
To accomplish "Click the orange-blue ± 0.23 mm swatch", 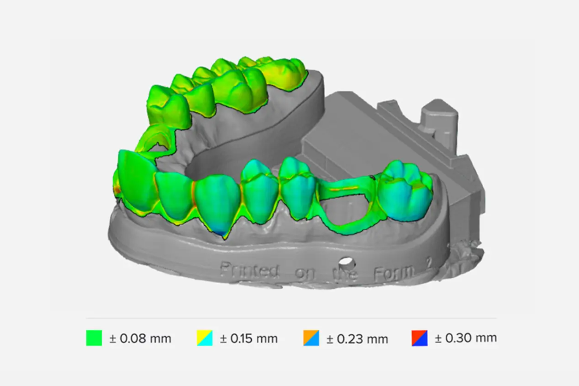I will (311, 338).
